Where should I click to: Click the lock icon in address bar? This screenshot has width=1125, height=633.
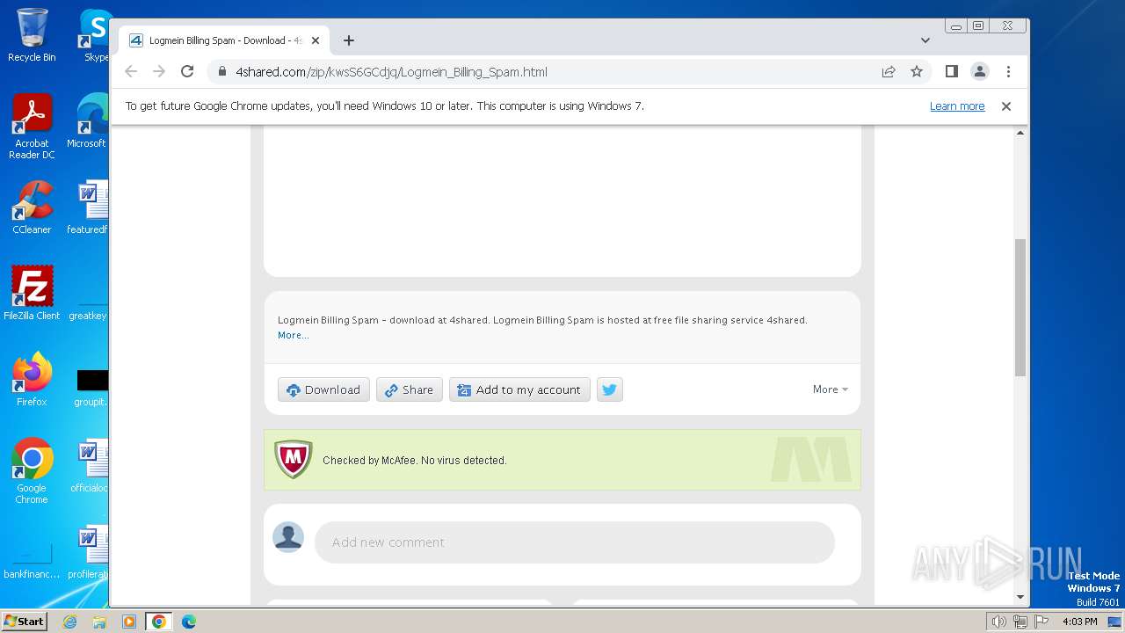222,72
